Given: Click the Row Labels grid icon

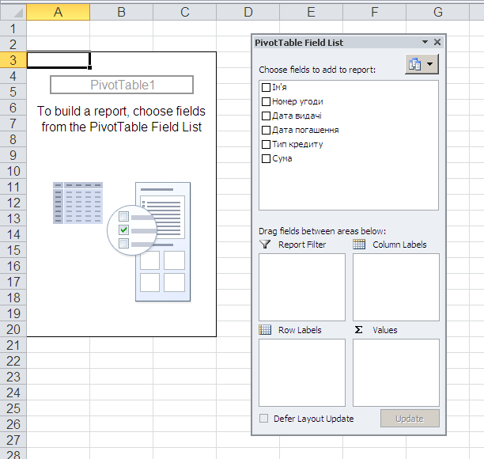Looking at the screenshot, I should click(x=265, y=330).
